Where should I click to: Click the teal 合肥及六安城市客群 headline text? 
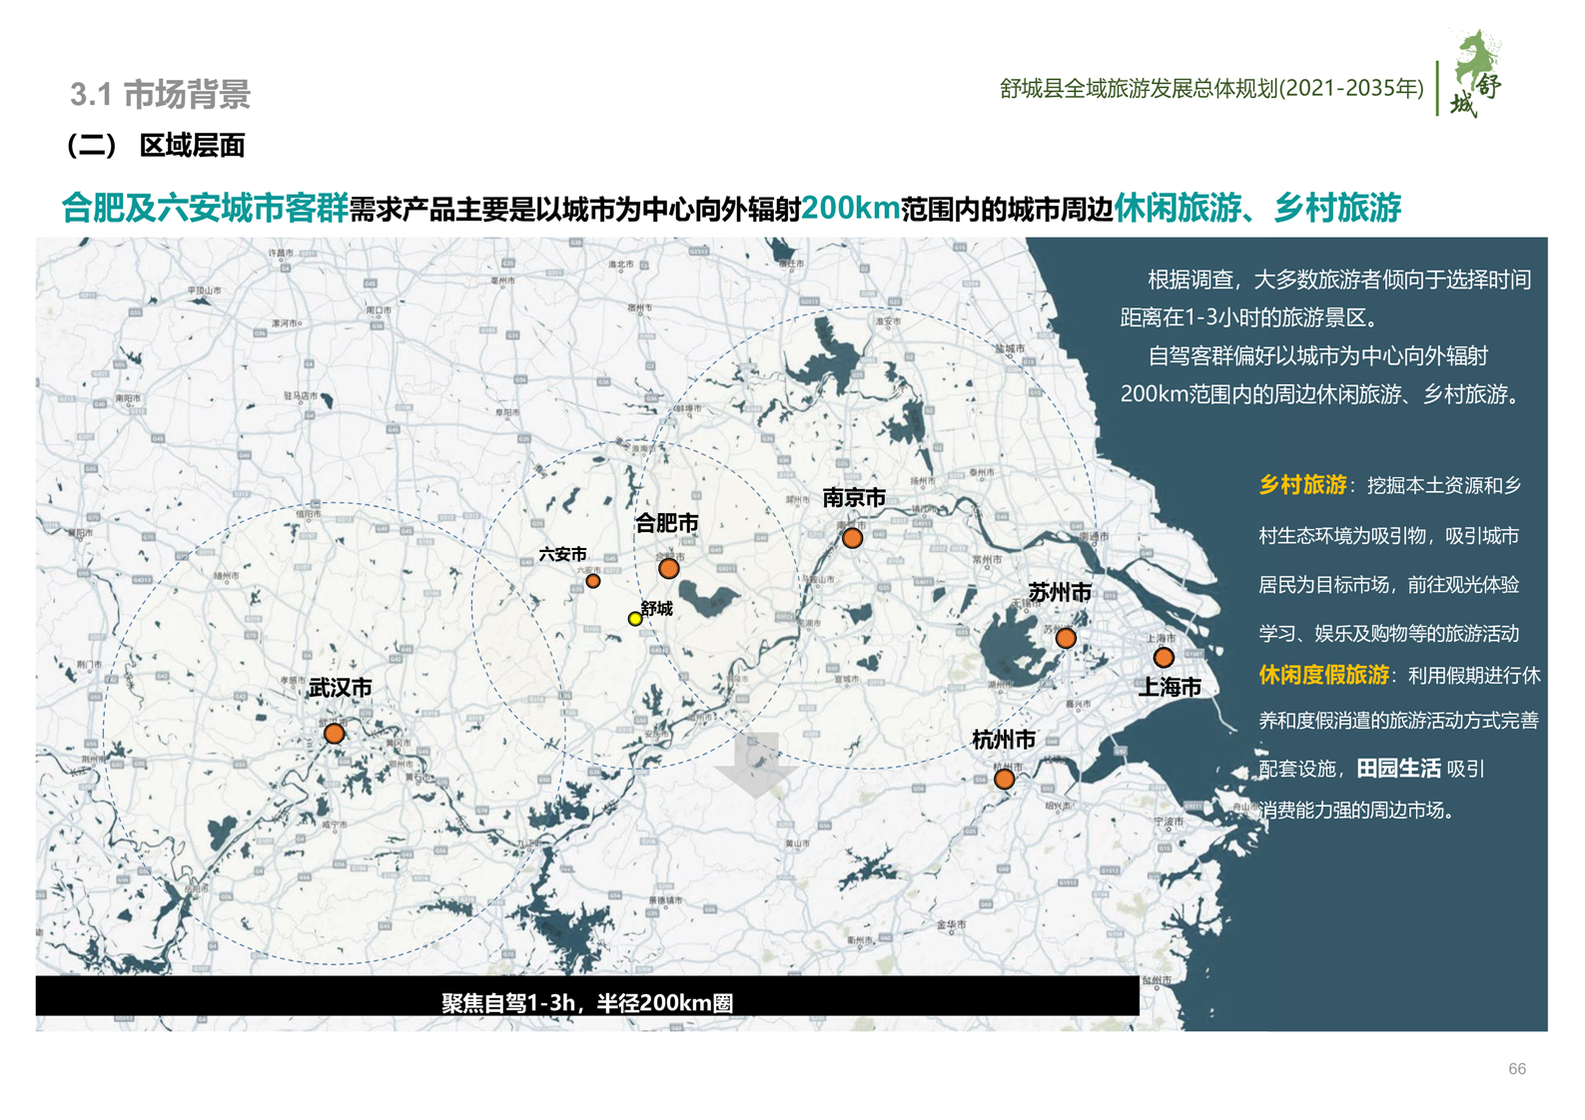click(x=205, y=208)
